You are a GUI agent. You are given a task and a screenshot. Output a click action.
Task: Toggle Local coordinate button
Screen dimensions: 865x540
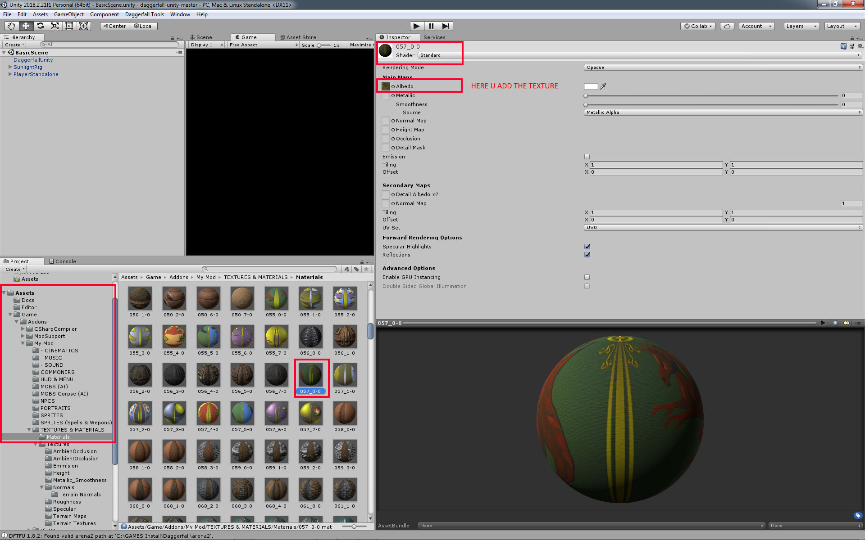(x=144, y=26)
